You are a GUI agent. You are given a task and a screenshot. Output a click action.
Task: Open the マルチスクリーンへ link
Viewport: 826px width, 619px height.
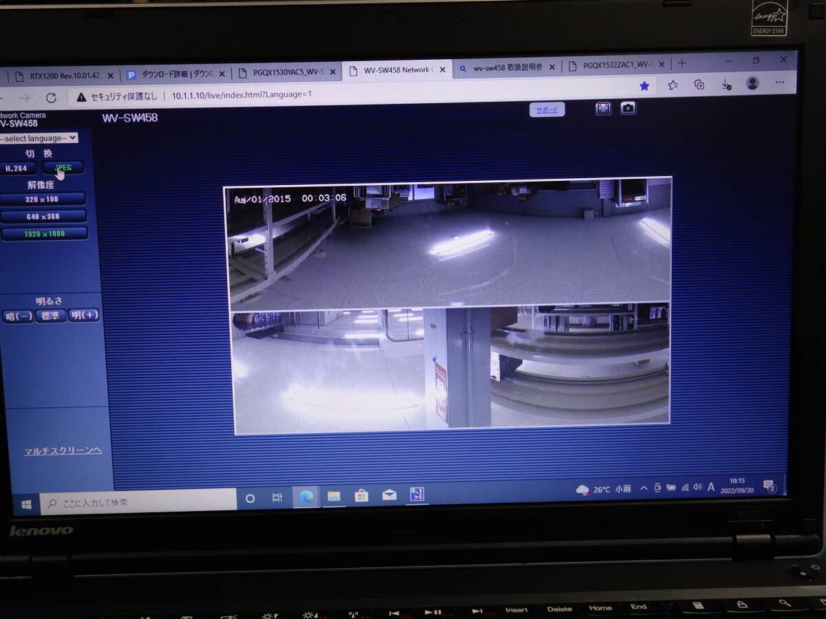(63, 451)
